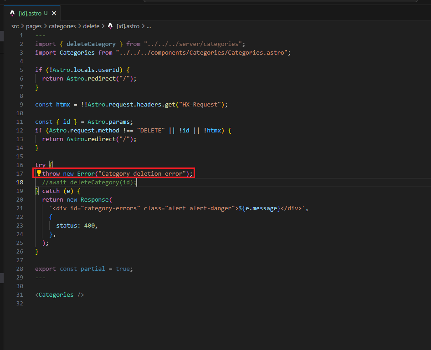The image size is (431, 350).
Task: Open the [id].astro breadcrumb segment
Action: coord(128,26)
